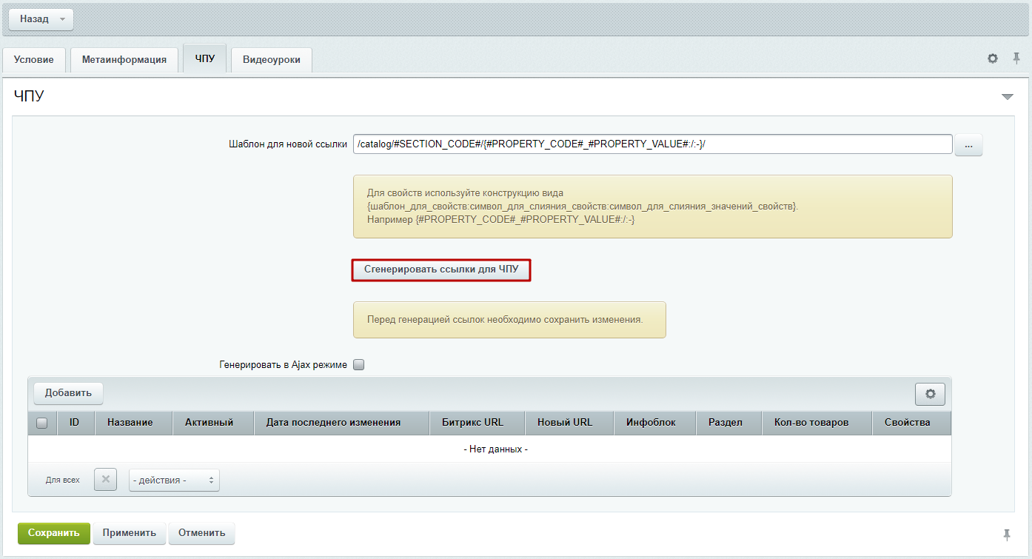Click the delete X icon for all rows
This screenshot has height=559, width=1032.
105,480
